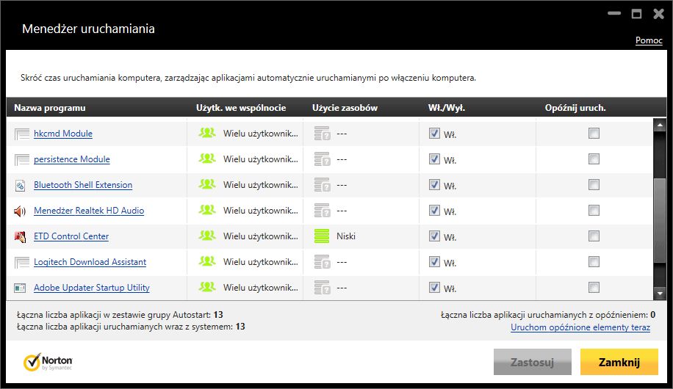Click the Bluetooth Shell Extension program icon
The height and width of the screenshot is (389, 673).
20,186
